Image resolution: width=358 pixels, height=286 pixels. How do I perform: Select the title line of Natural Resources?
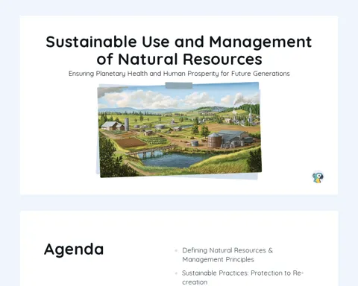point(179,59)
